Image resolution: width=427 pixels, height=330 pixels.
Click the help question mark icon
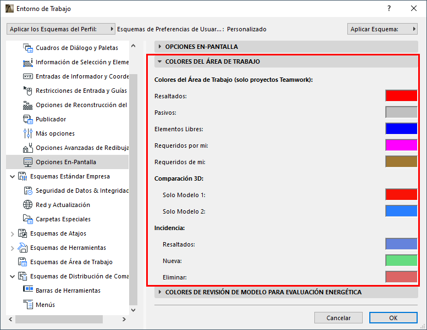(389, 8)
